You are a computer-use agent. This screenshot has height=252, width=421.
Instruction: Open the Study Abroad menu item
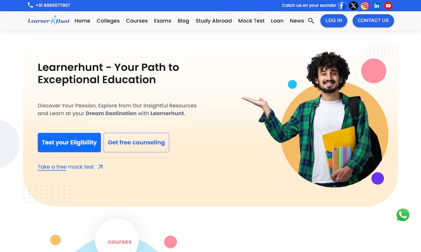[x=213, y=21]
